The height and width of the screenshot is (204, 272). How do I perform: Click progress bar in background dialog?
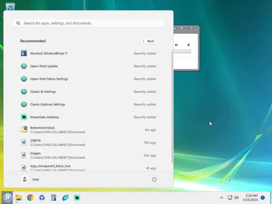click(182, 51)
